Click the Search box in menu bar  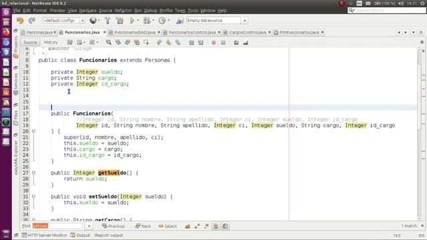click(x=387, y=11)
